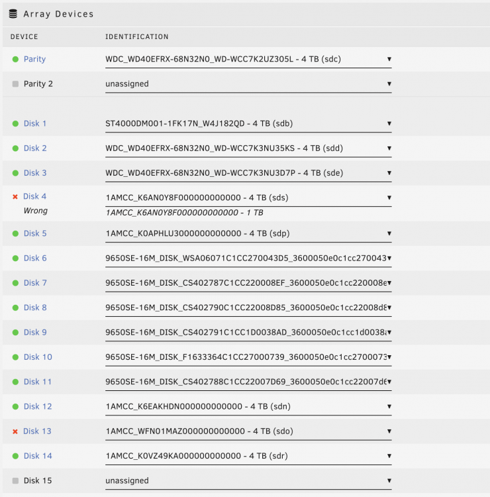
Task: Open the Disk 10 9650SE-16M device dropdown
Action: pyautogui.click(x=248, y=357)
